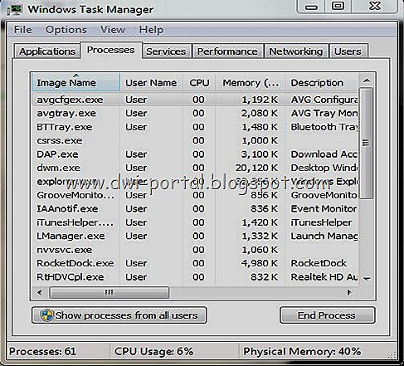Open the File menu
Viewport: 404px width, 366px height.
coord(23,30)
